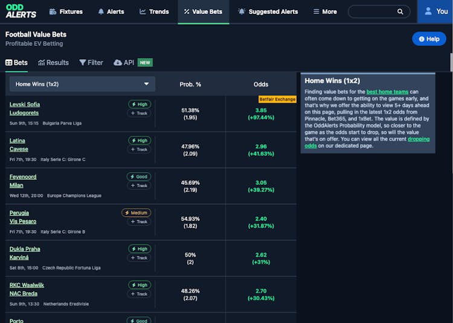
Task: Click odds 3.85 for Levski Sofia
Action: (x=261, y=110)
